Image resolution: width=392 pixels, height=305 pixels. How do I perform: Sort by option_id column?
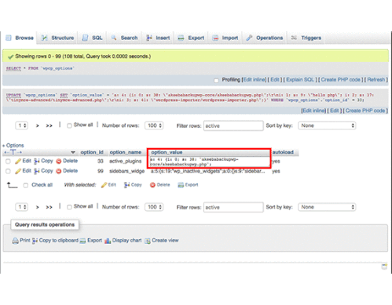click(92, 152)
